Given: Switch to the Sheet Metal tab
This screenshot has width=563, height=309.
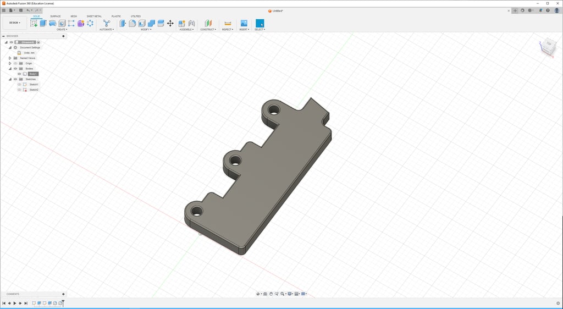Looking at the screenshot, I should 94,16.
